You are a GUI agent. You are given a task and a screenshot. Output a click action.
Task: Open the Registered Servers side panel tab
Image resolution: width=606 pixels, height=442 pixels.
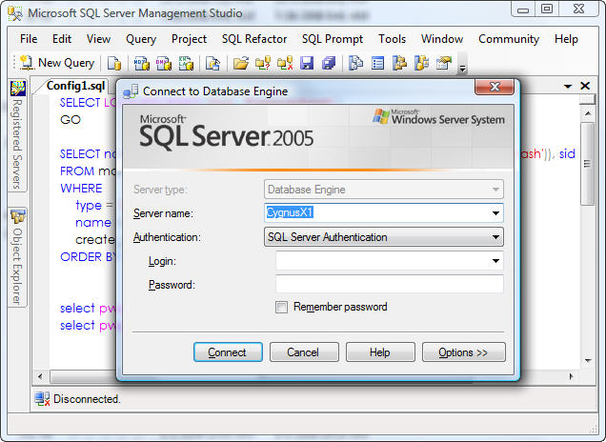pos(18,135)
